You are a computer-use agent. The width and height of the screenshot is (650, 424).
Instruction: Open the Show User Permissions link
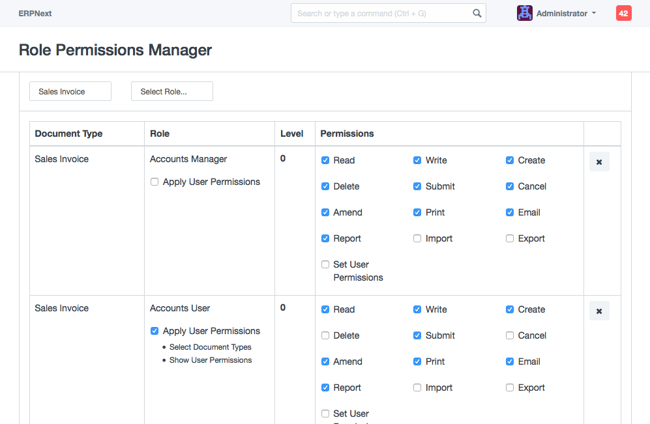pos(210,360)
